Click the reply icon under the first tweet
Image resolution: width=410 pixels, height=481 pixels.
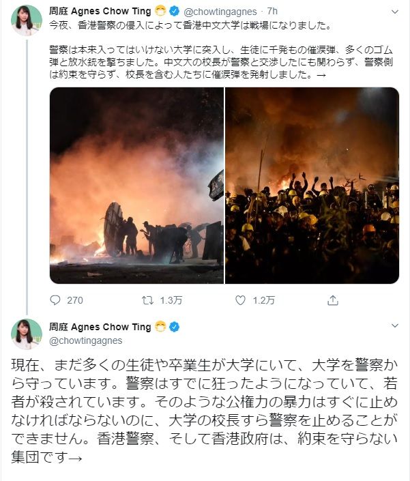[x=56, y=300]
